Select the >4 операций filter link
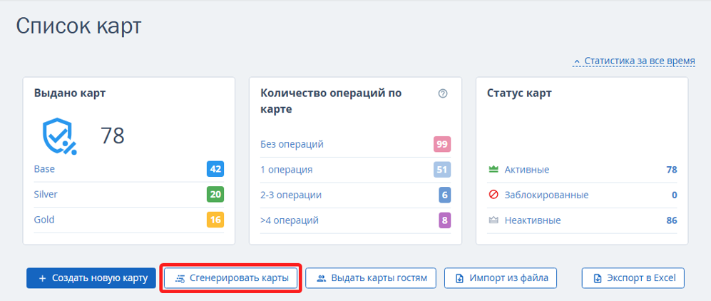This screenshot has width=711, height=301. pyautogui.click(x=290, y=221)
